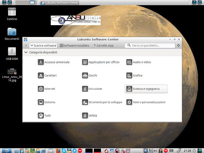The width and height of the screenshot is (204, 153).
Task: Browse the Caratteri fonts category
Action: pos(47,75)
